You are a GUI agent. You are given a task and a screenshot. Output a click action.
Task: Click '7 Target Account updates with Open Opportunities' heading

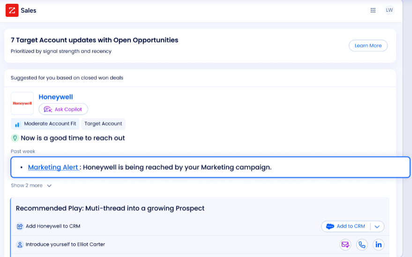coord(95,40)
